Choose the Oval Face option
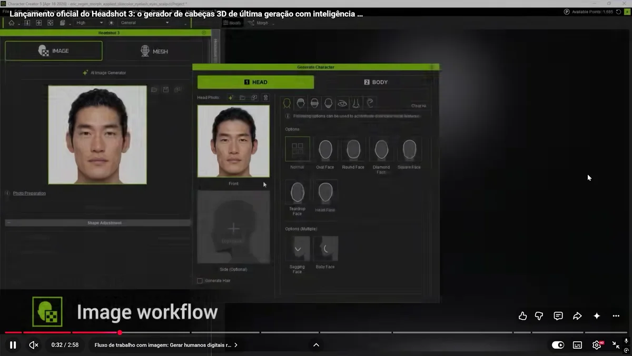 (x=325, y=149)
